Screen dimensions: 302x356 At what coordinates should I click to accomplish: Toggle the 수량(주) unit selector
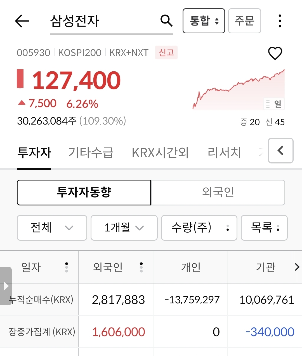click(x=199, y=228)
